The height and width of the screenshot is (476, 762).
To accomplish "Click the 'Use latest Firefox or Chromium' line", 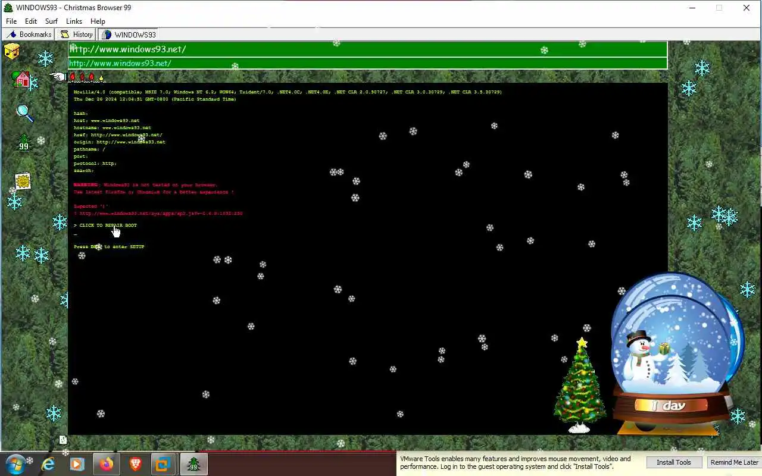I will coord(154,192).
